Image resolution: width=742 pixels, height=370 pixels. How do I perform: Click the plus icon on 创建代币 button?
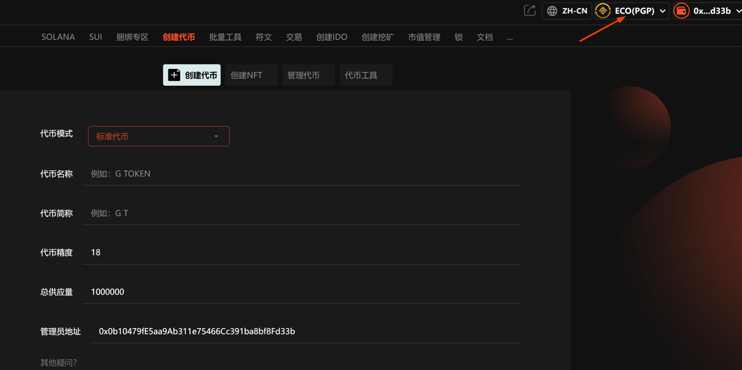coord(174,75)
